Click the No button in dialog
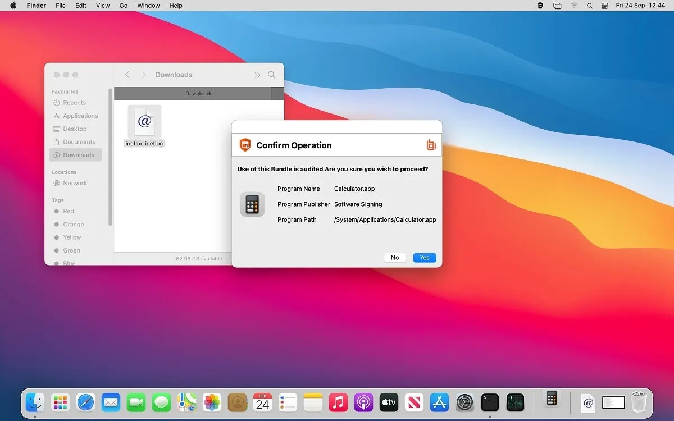The height and width of the screenshot is (421, 674). 395,258
